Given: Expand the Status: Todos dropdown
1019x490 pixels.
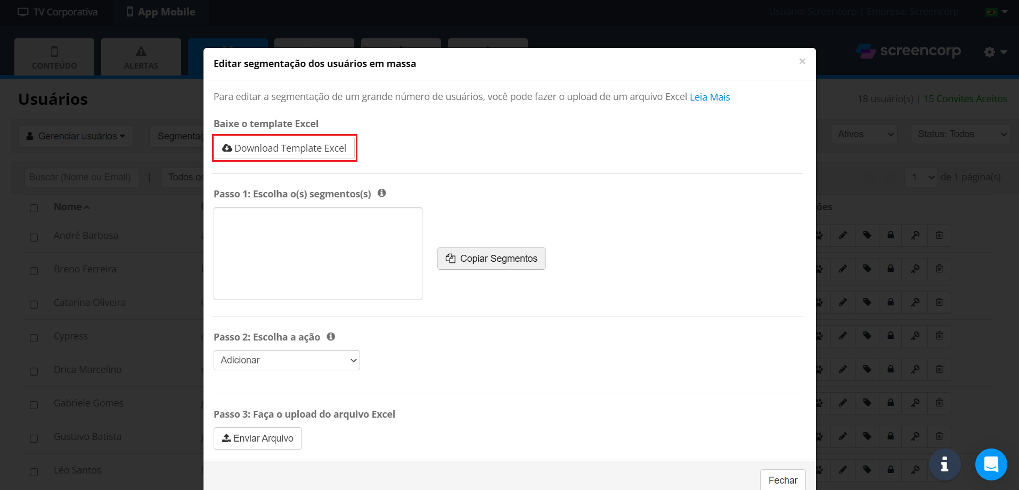Looking at the screenshot, I should tap(960, 134).
